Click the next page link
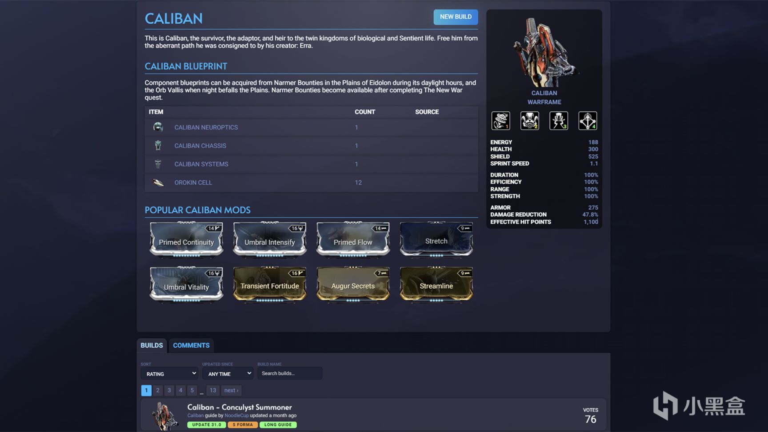 (231, 390)
